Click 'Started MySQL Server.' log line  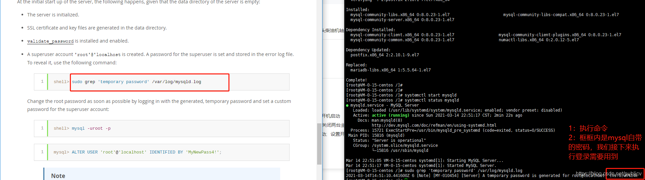click(421, 166)
